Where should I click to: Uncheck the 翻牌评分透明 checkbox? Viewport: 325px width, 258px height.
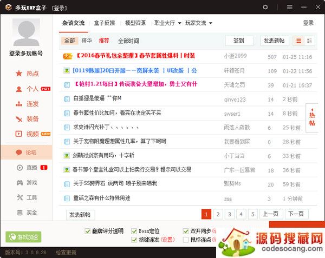click(88, 231)
